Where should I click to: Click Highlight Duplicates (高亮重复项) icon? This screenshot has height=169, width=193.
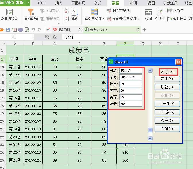point(94,12)
